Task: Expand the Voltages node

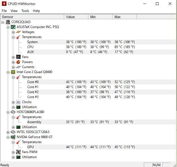Action: click(x=13, y=32)
